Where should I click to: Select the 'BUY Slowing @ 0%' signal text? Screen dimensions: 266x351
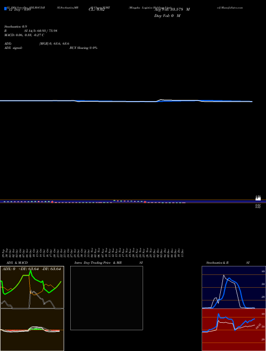84,48
